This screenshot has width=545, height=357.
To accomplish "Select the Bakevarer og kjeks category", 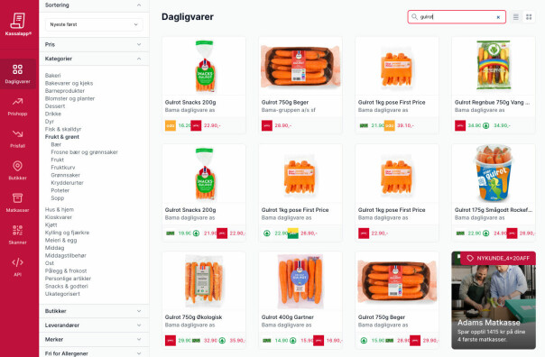I will coord(69,83).
